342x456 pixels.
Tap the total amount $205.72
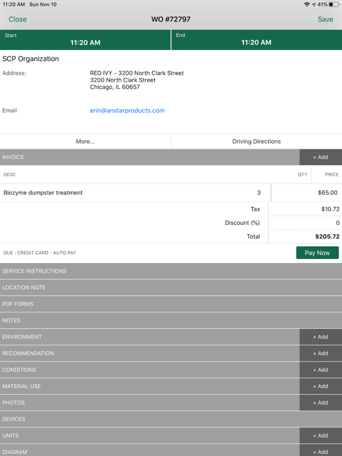tap(327, 236)
